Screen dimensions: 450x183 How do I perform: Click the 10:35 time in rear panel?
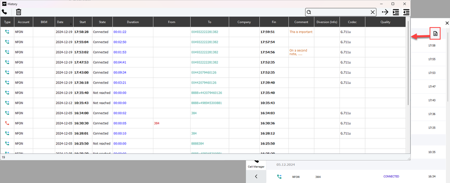432,152
